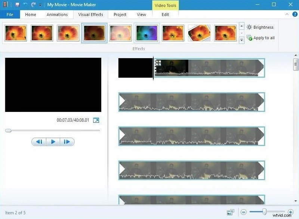Click the Brightness button
The width and height of the screenshot is (299, 219).
click(x=260, y=27)
